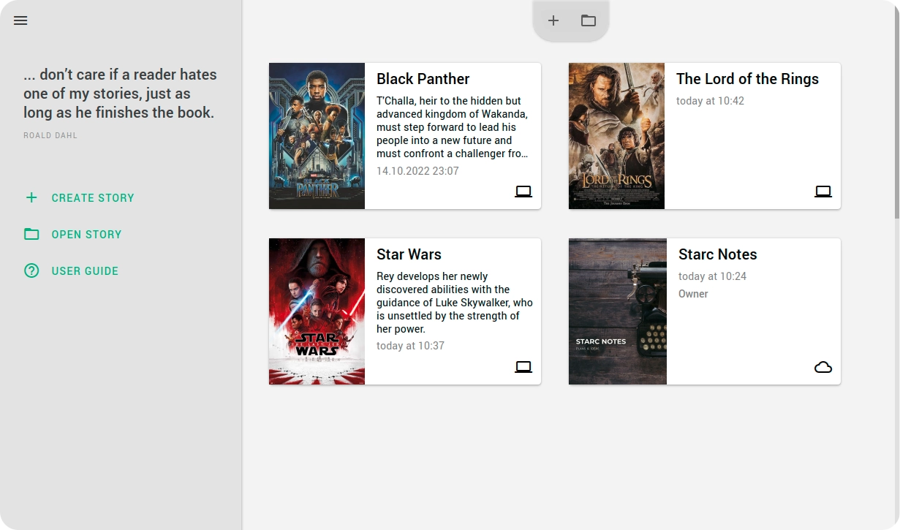Click the cloud icon on Starc Notes card
Image resolution: width=900 pixels, height=530 pixels.
[823, 367]
